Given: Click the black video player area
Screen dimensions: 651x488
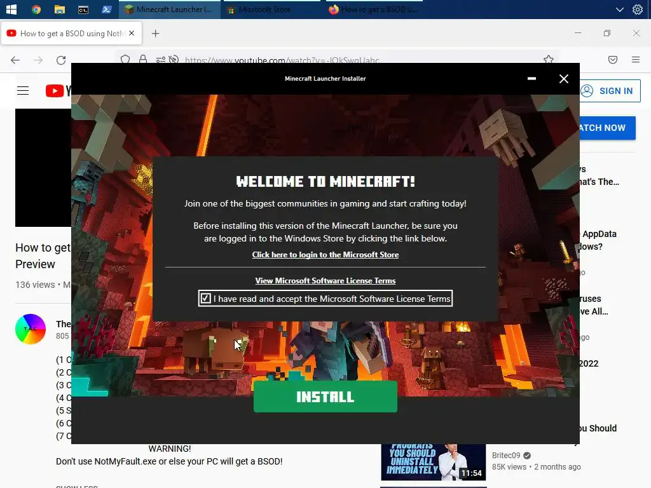Looking at the screenshot, I should (x=43, y=168).
